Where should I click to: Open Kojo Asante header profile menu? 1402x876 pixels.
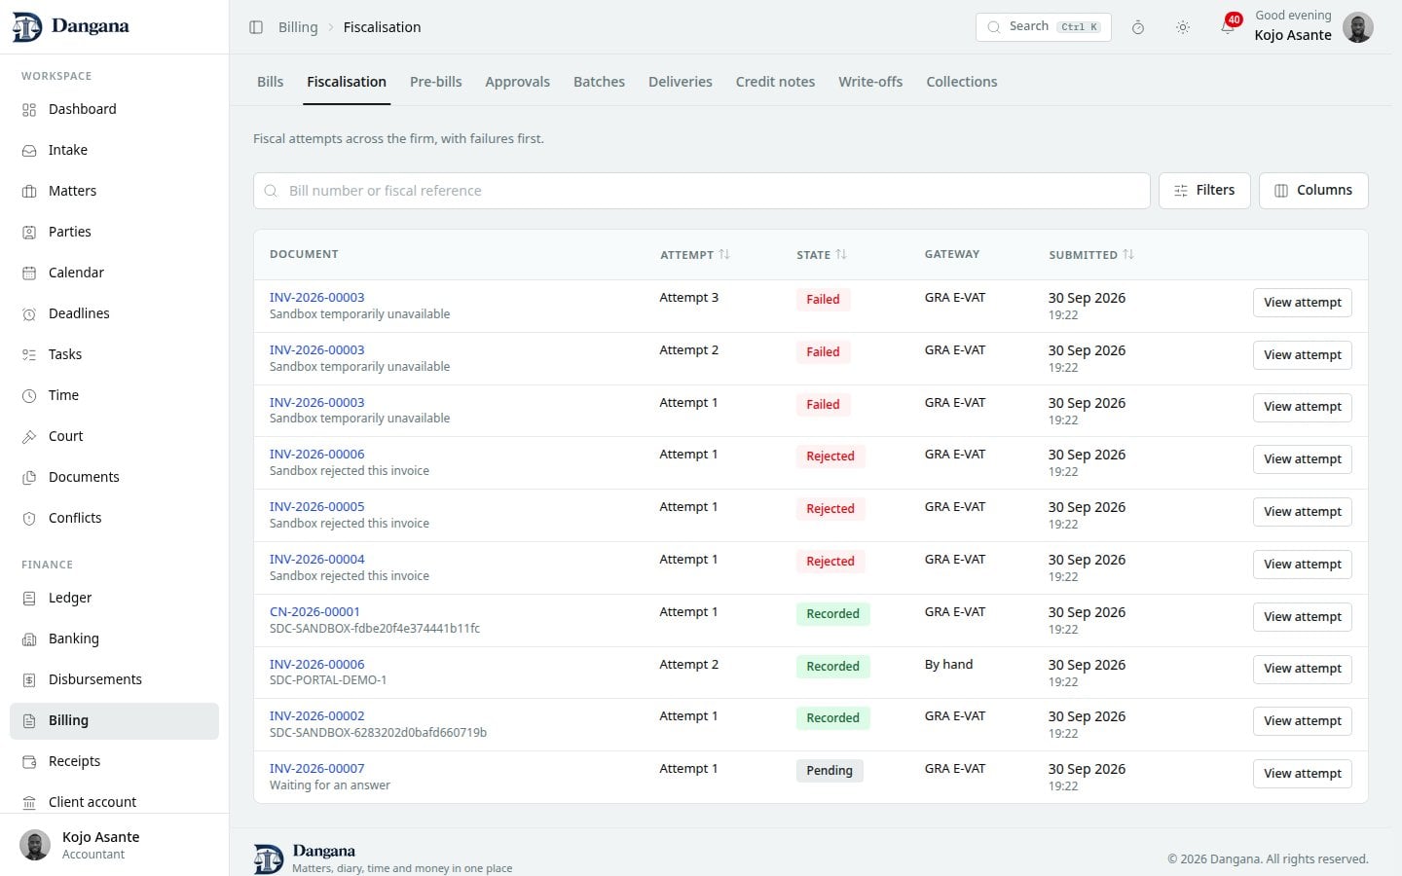pos(1313,27)
